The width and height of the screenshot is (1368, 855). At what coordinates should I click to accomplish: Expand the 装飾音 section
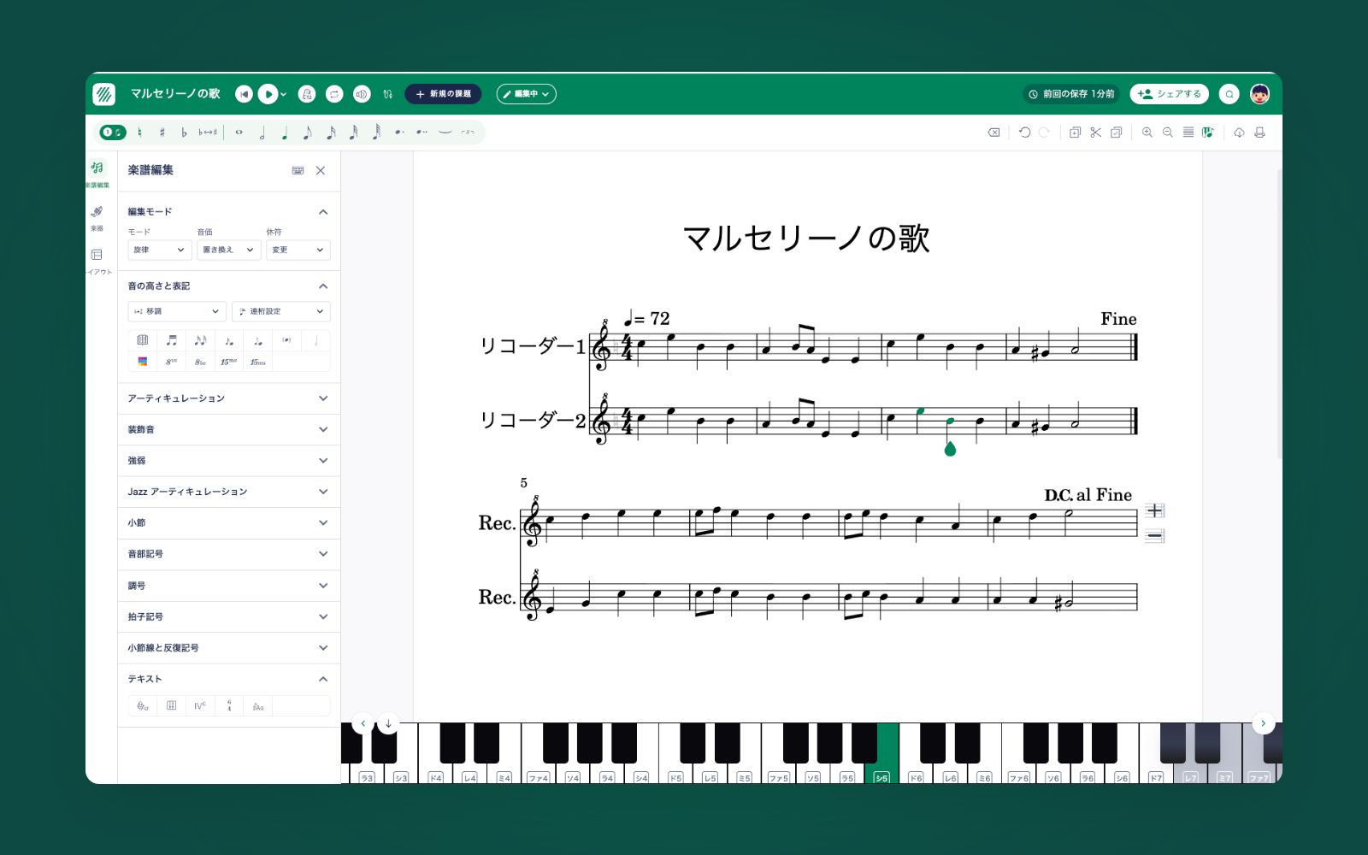228,430
